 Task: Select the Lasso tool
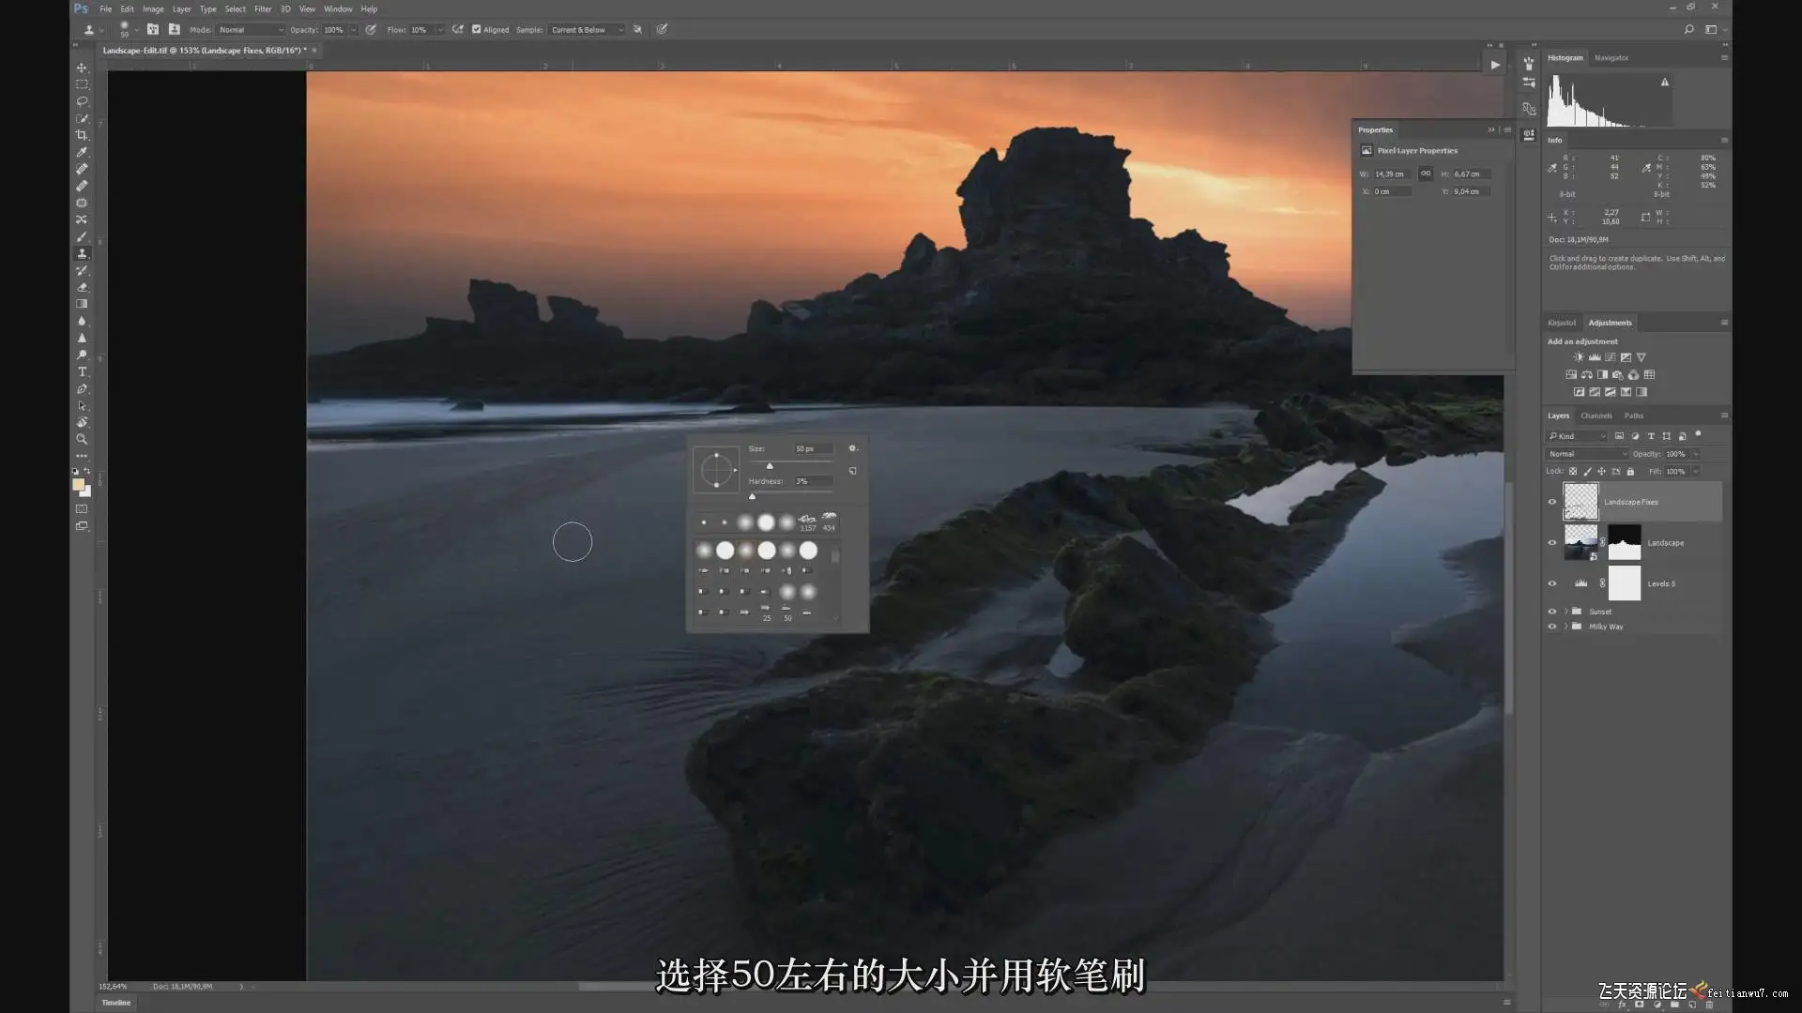tap(82, 101)
